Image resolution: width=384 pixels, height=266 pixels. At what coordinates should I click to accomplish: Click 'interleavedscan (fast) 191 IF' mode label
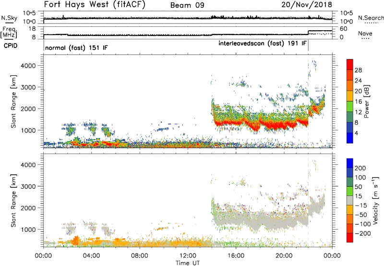tap(262, 44)
